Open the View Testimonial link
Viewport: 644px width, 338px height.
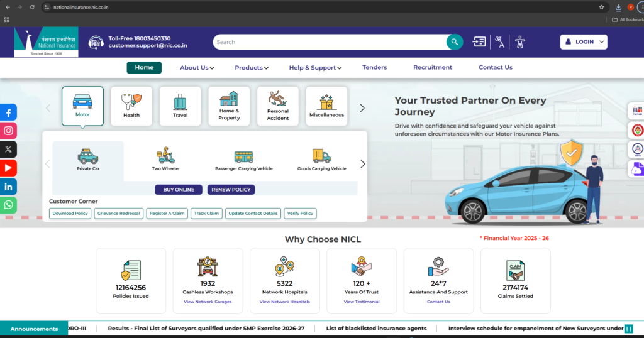click(362, 302)
